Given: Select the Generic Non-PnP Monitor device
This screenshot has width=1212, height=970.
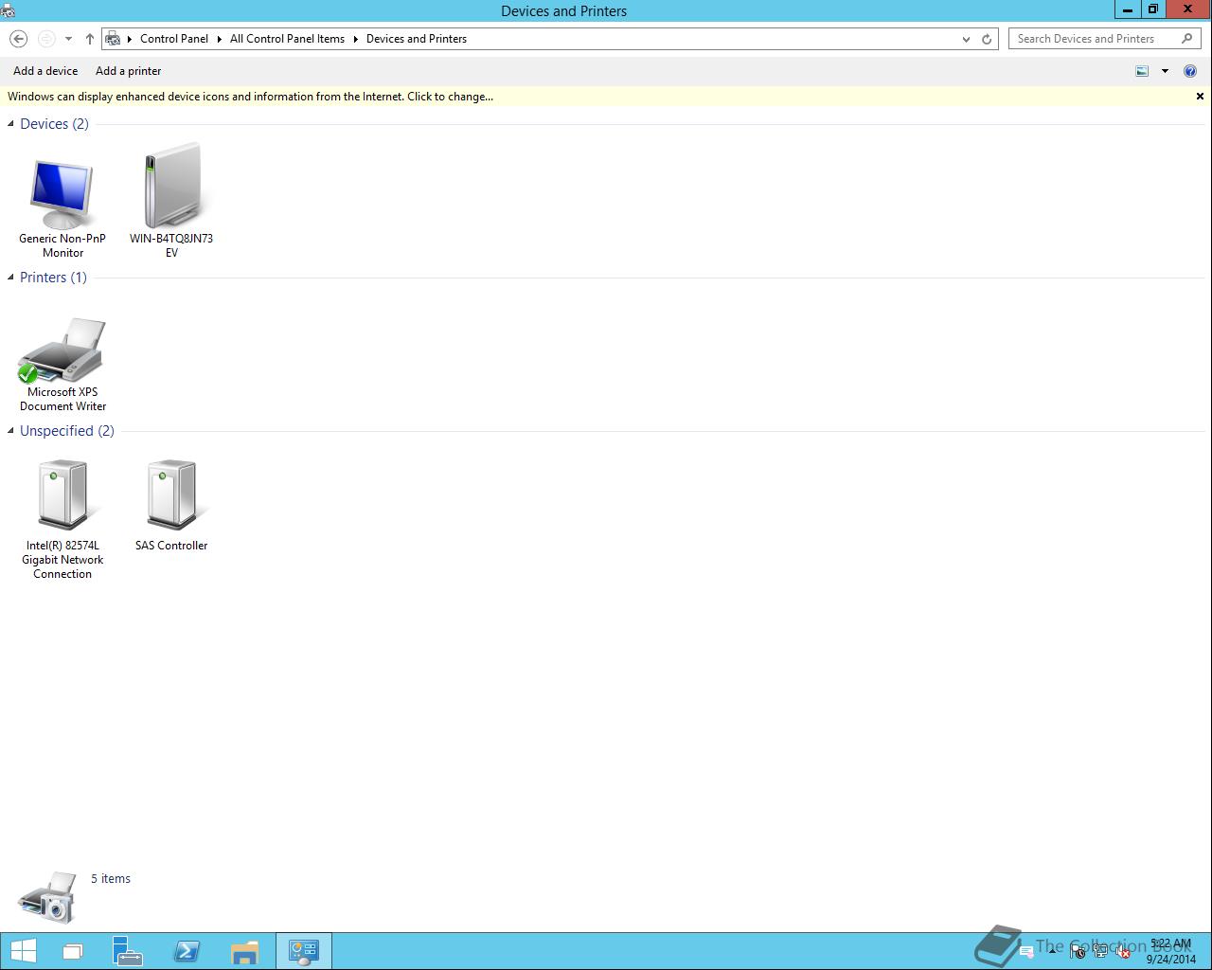Looking at the screenshot, I should coord(62,208).
